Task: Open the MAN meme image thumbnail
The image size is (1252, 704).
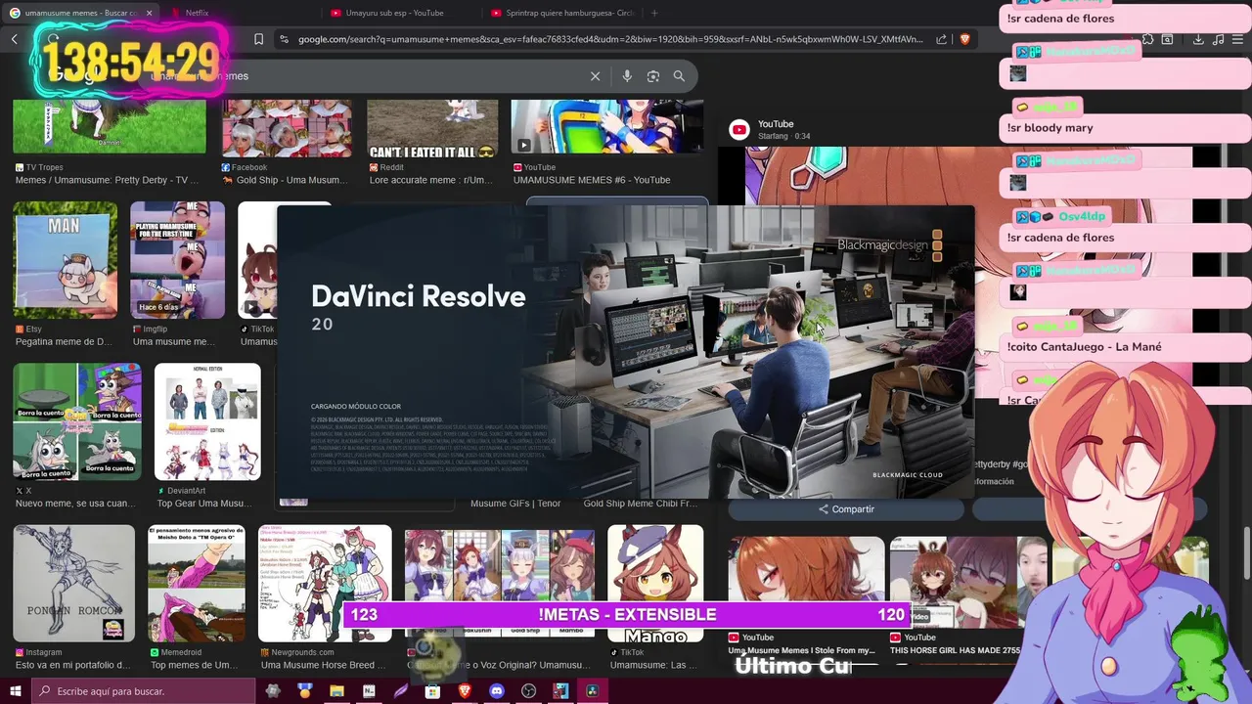Action: (65, 260)
